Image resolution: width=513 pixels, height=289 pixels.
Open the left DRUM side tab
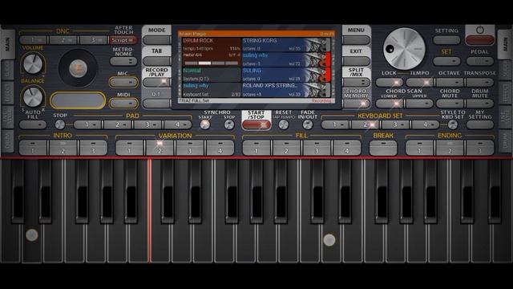[7, 141]
